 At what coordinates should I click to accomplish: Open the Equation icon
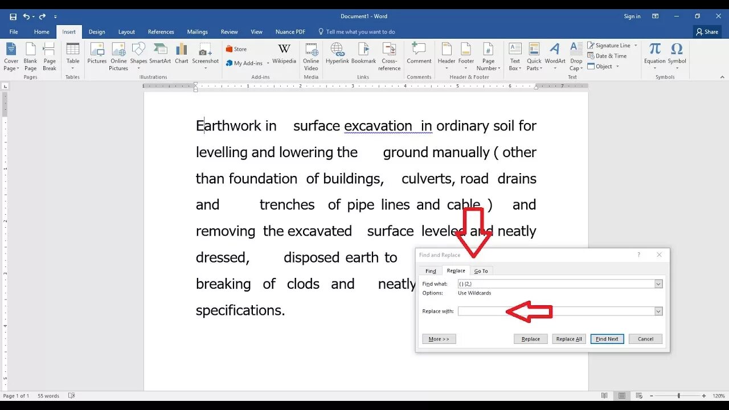coord(655,56)
